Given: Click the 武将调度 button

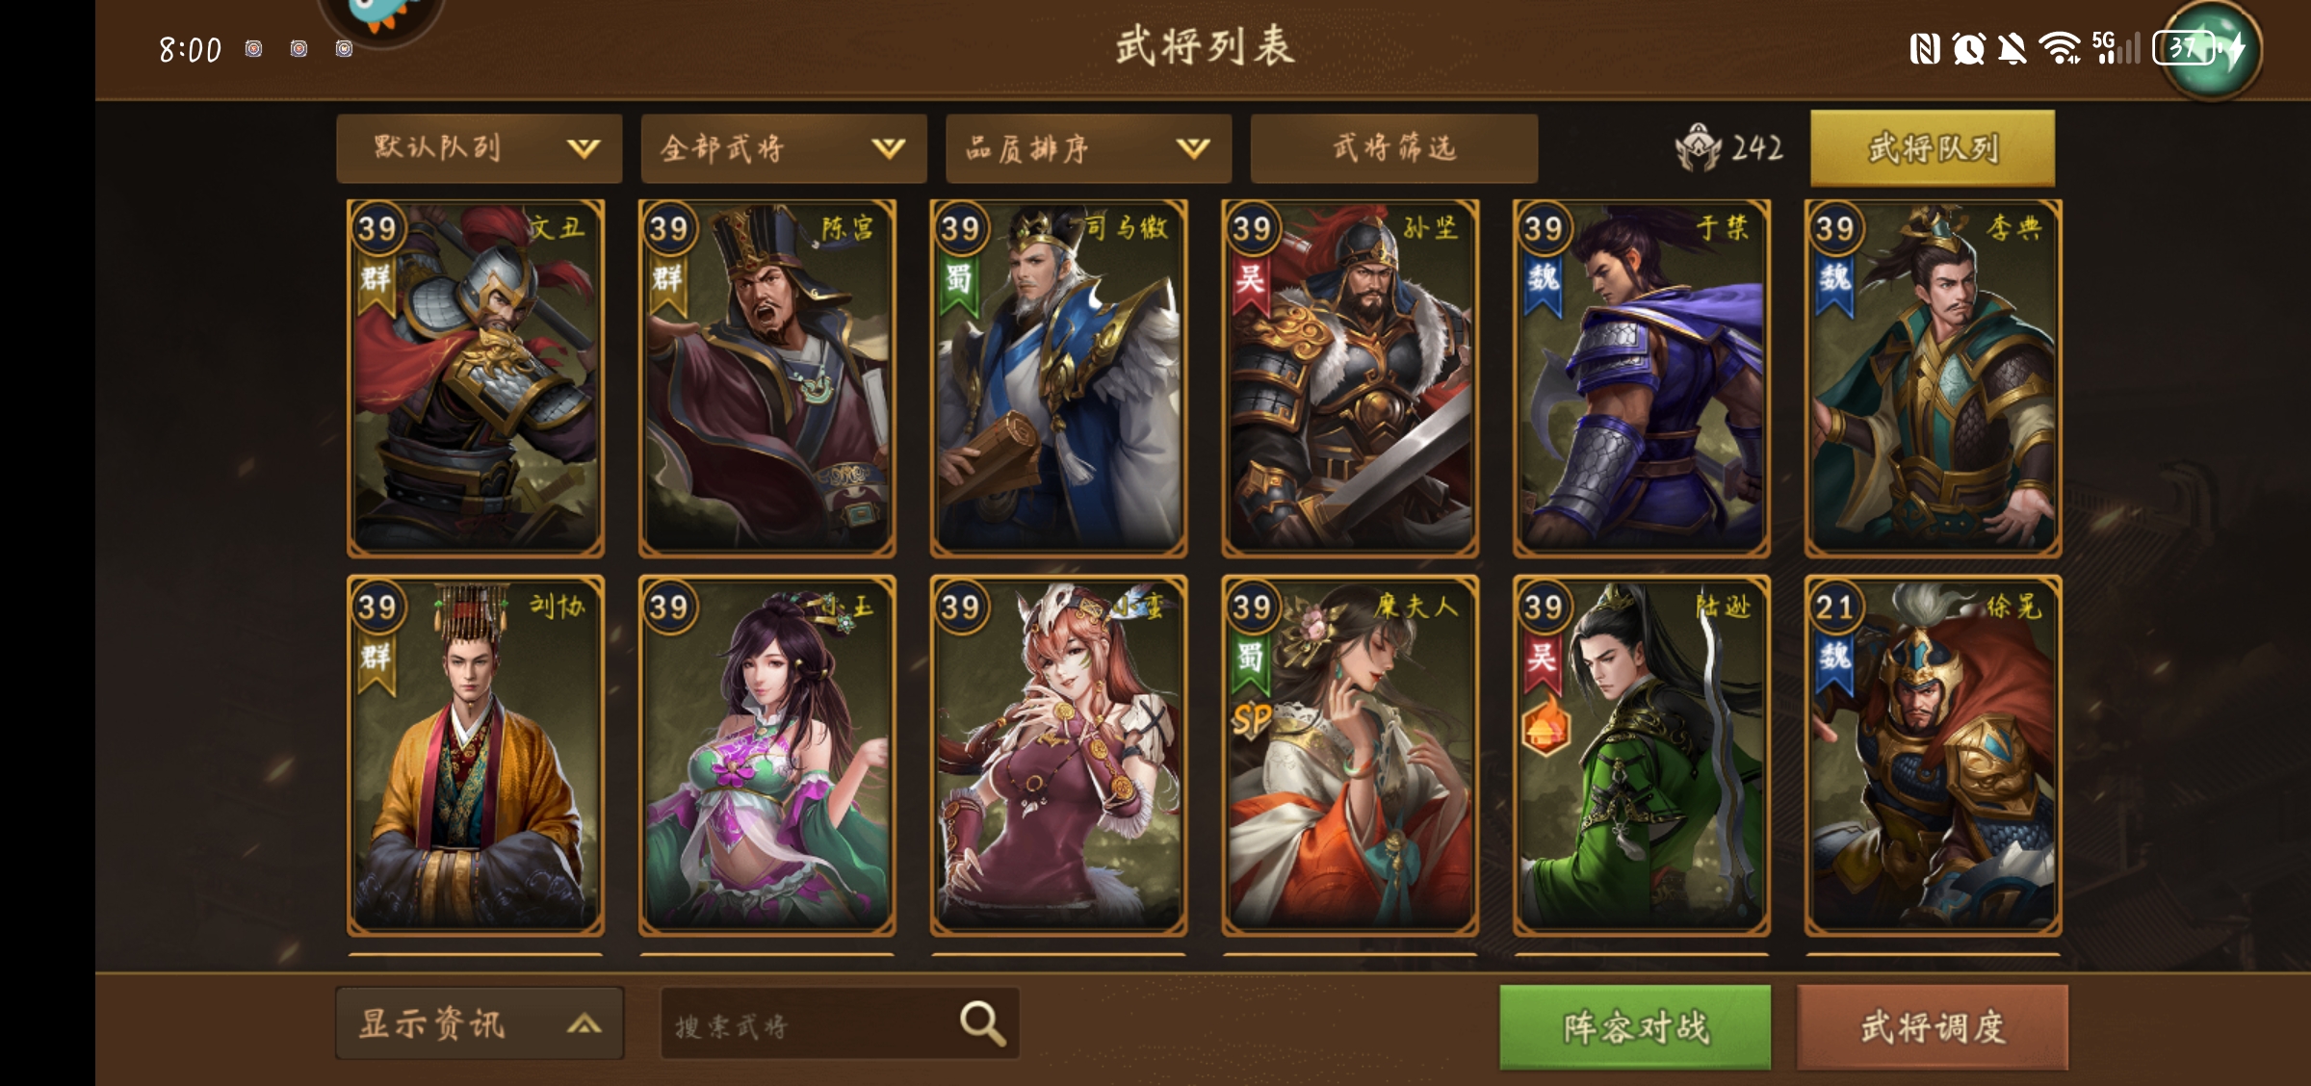Looking at the screenshot, I should pos(1933,1027).
